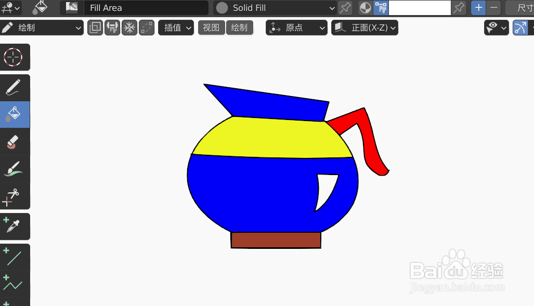Screen dimensions: 534x306
Task: Open the Solid Fill material dropdown
Action: pyautogui.click(x=275, y=7)
